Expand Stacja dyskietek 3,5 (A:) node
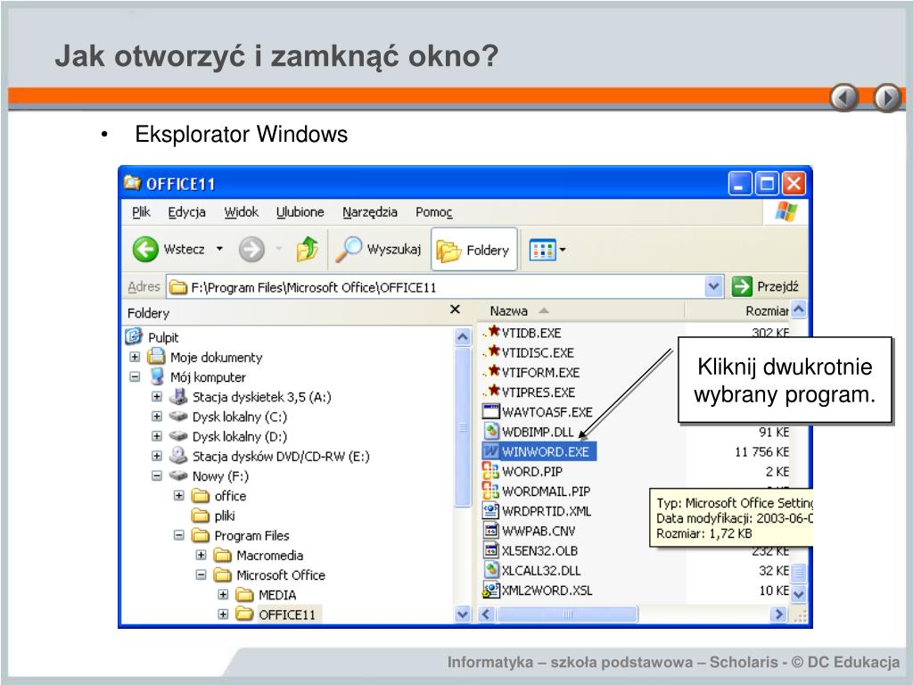The width and height of the screenshot is (913, 685). 157,397
